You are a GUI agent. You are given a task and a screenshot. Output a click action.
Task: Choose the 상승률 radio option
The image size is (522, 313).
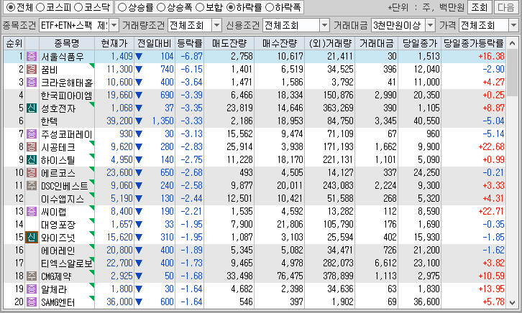tap(122, 7)
